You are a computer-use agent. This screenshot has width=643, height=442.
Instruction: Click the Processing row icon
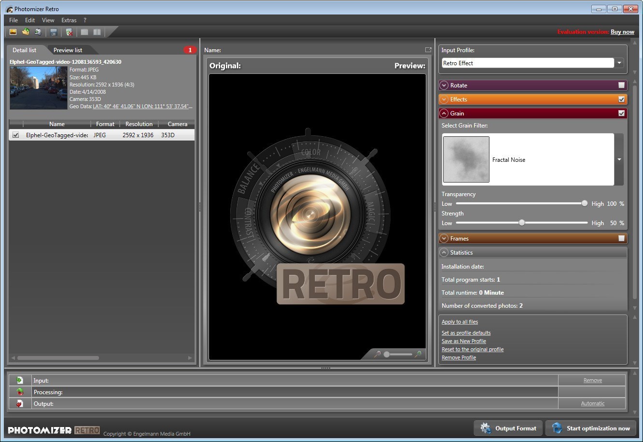tap(20, 392)
